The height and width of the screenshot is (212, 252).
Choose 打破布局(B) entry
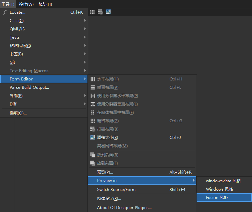coord(142,129)
